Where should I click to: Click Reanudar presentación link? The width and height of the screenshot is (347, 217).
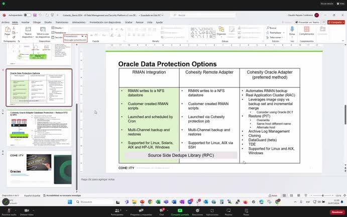pyautogui.click(x=75, y=40)
